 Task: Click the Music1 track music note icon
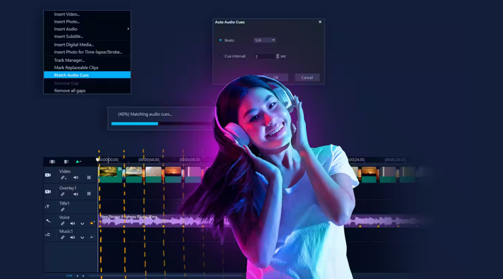coord(48,235)
